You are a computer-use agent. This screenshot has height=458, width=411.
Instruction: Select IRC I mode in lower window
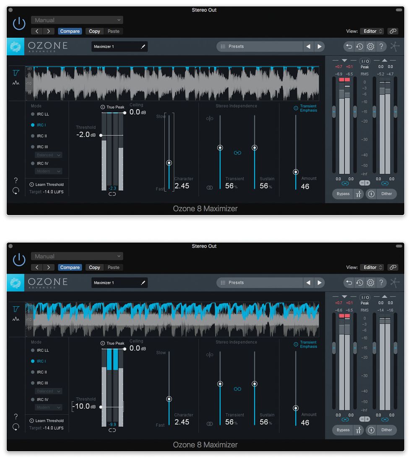[x=38, y=361]
